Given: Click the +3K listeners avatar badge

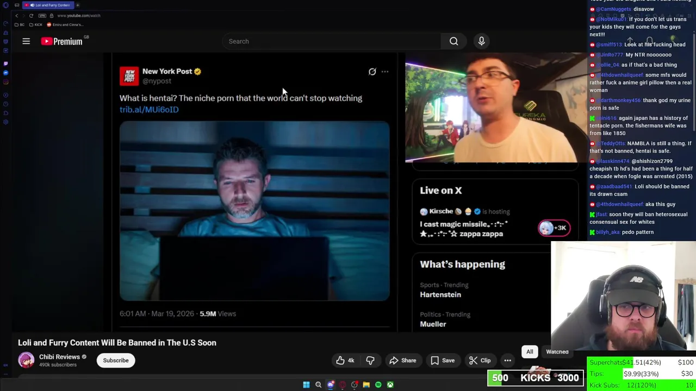Looking at the screenshot, I should 554,228.
